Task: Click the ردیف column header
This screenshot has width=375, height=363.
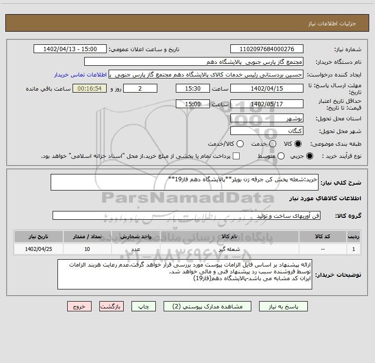Action: [354, 236]
